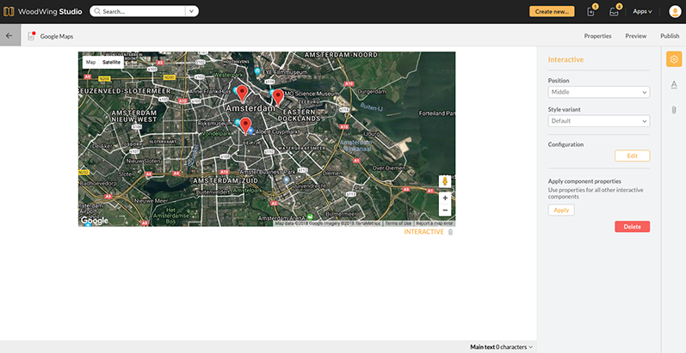The height and width of the screenshot is (353, 686).
Task: Zoom out on the map
Action: coord(444,210)
